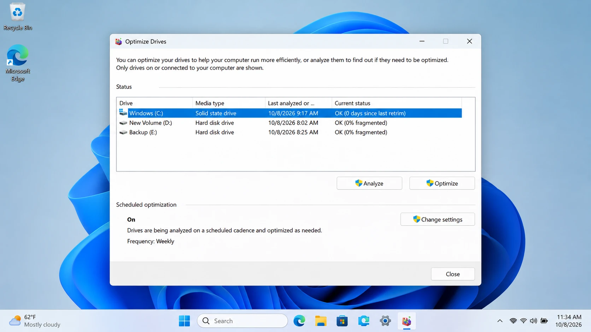Click the 10/8/2026 8:02 AM cell

tap(293, 123)
